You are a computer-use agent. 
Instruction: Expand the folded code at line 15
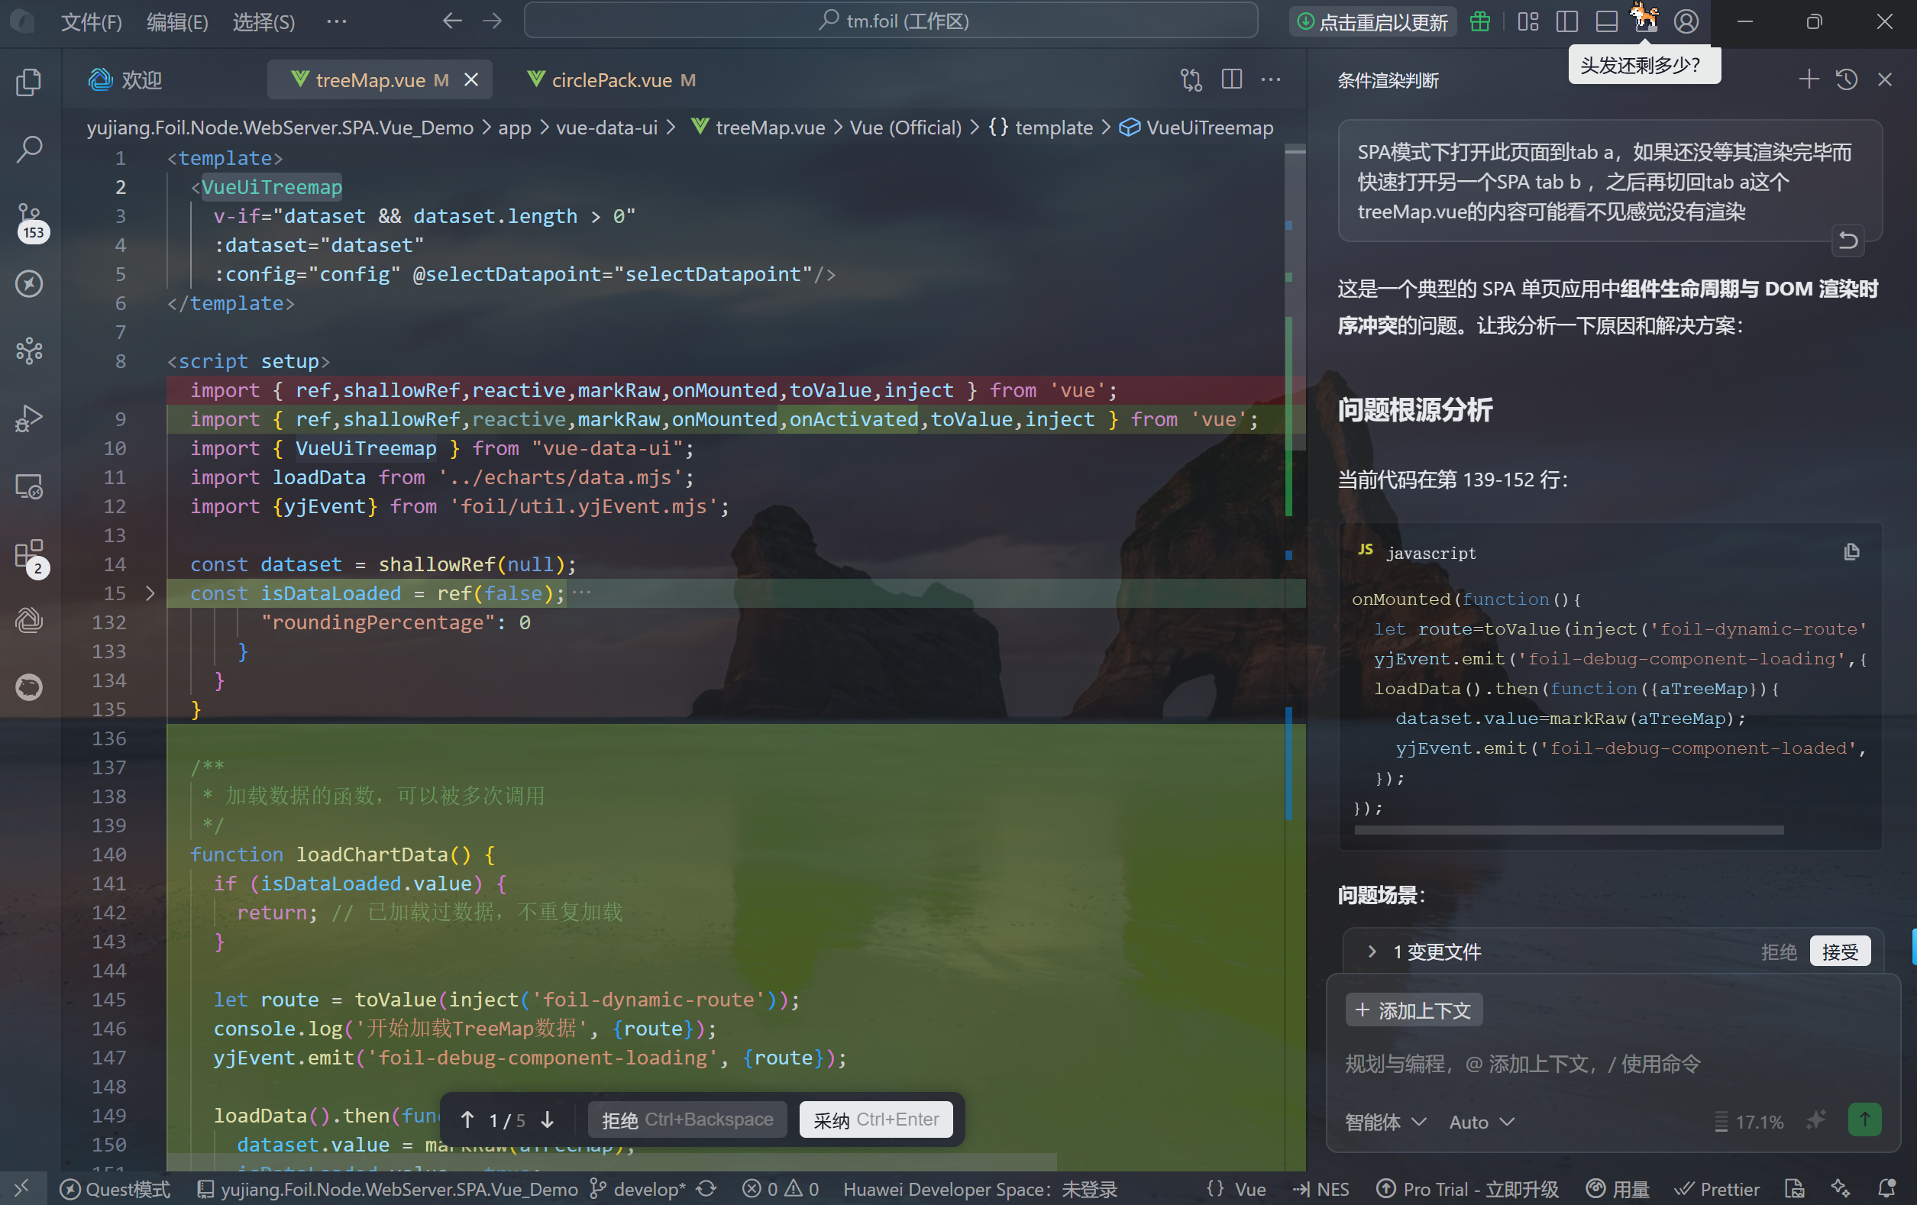(x=150, y=594)
